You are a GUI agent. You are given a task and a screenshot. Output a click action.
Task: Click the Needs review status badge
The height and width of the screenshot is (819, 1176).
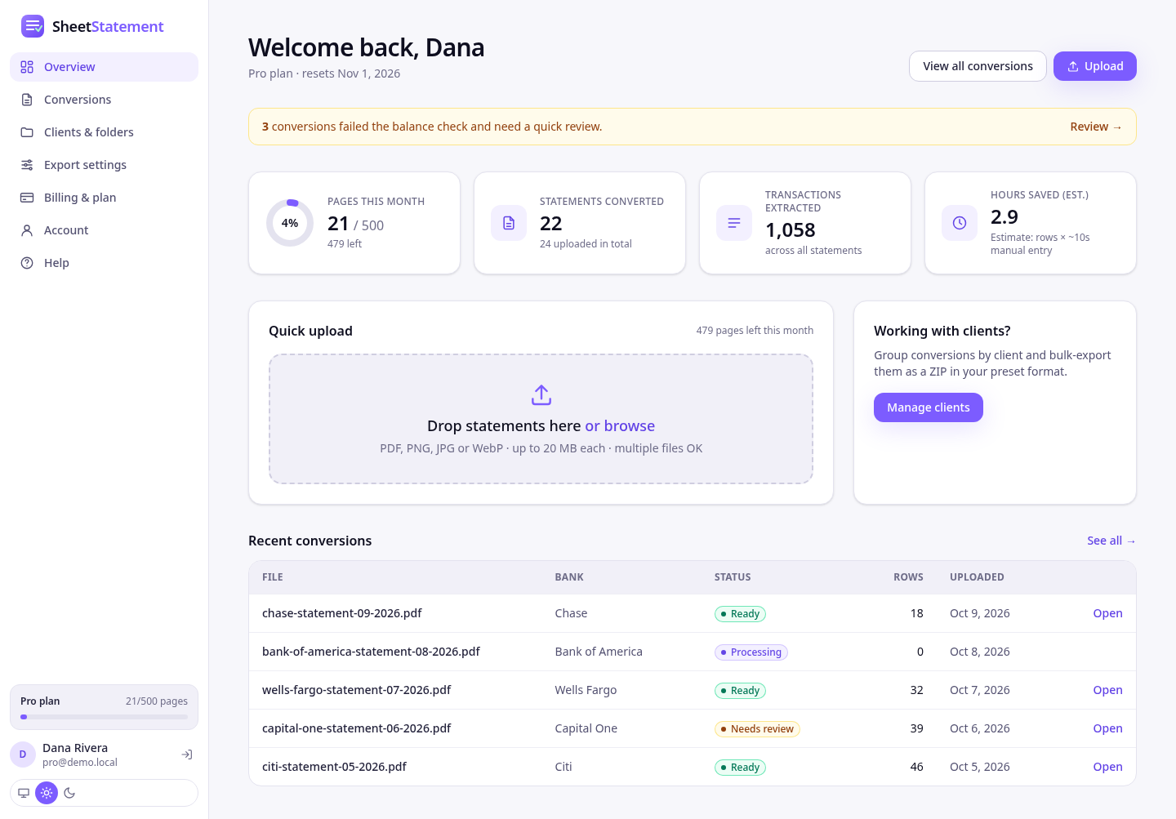tap(757, 729)
